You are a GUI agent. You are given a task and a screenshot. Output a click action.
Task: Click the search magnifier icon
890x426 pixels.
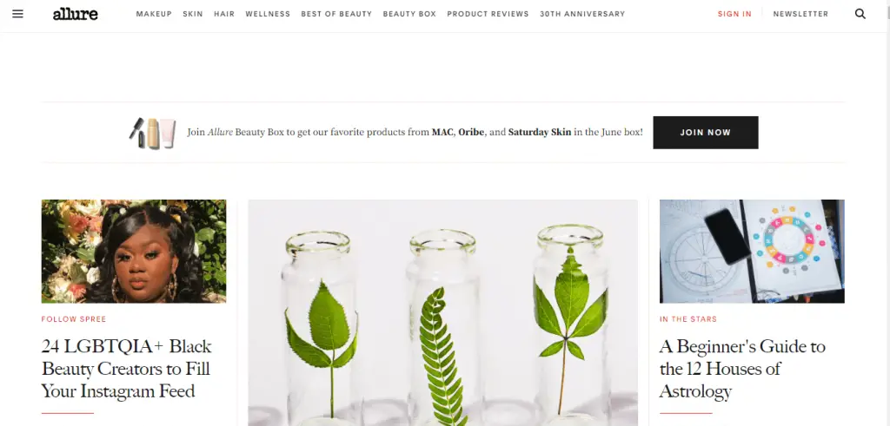[860, 14]
